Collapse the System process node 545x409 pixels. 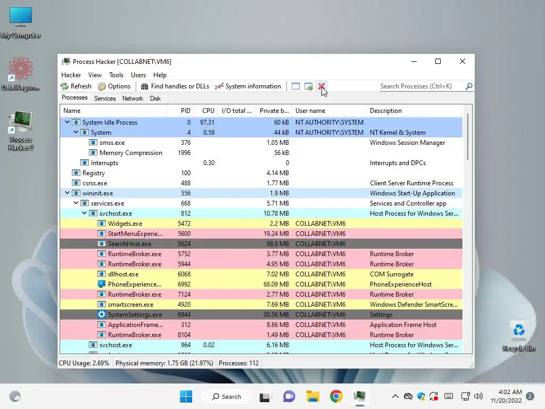[x=76, y=132]
